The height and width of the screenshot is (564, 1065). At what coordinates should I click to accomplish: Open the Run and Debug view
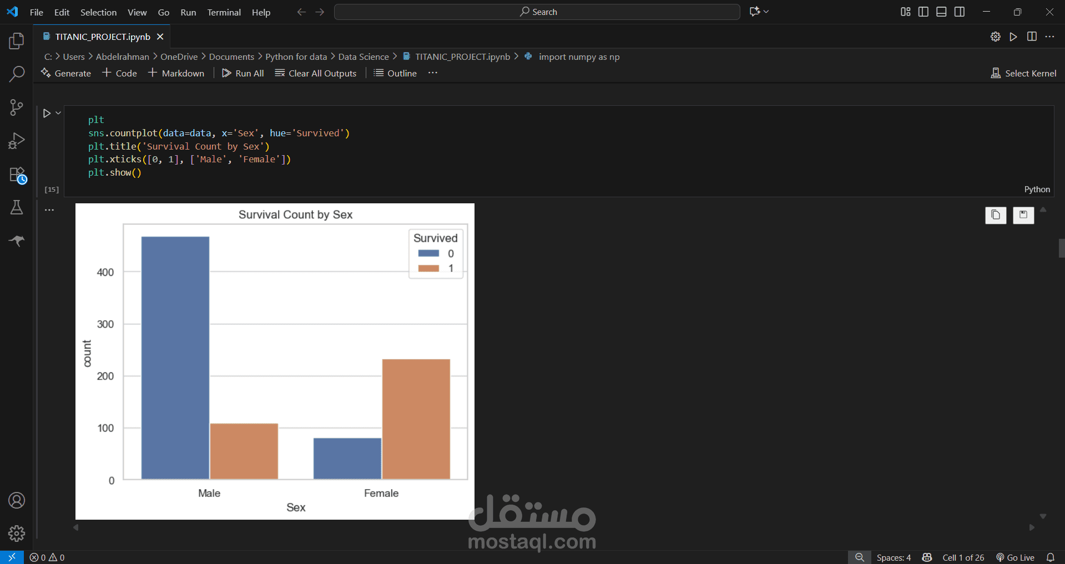pos(17,141)
